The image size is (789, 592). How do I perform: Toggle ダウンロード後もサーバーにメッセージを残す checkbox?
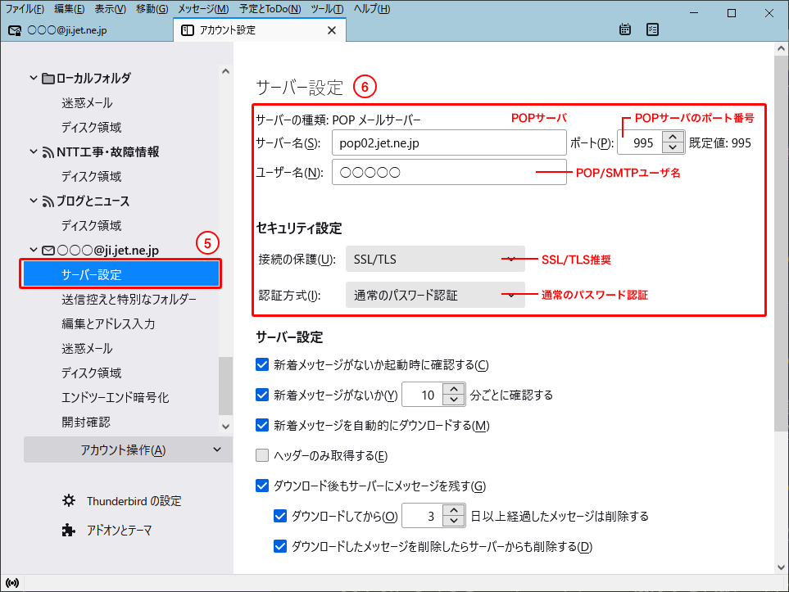click(262, 486)
